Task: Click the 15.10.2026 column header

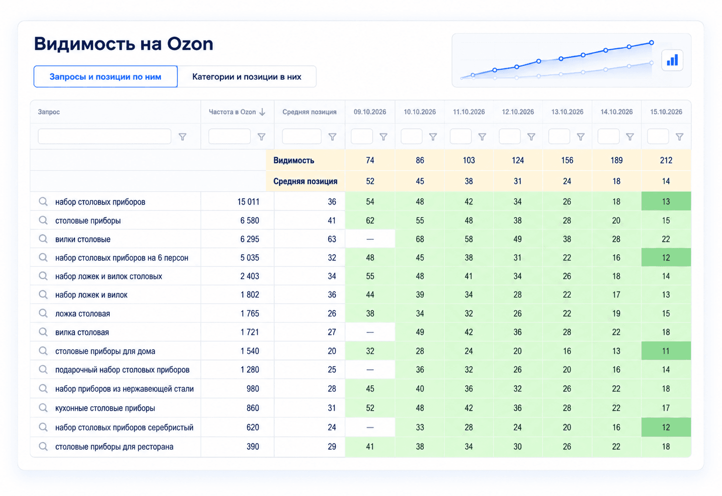Action: point(666,112)
